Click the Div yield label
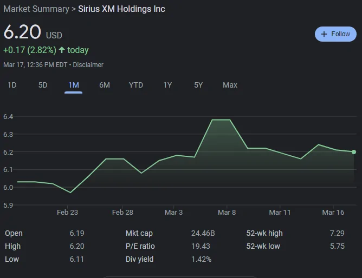 [x=139, y=259]
